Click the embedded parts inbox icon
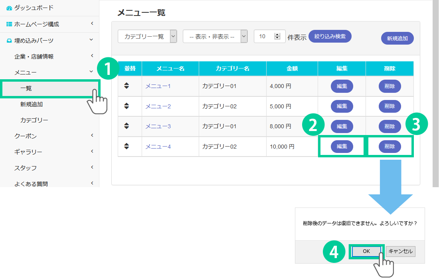 [x=9, y=41]
